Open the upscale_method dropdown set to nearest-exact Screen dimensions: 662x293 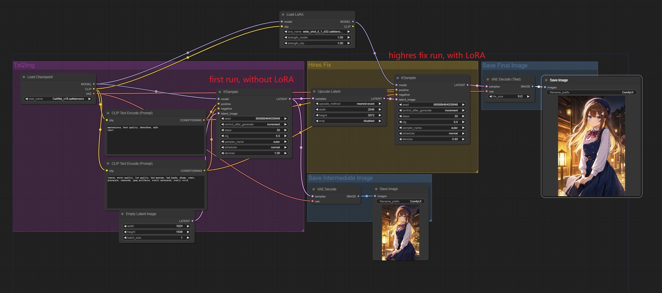click(348, 104)
